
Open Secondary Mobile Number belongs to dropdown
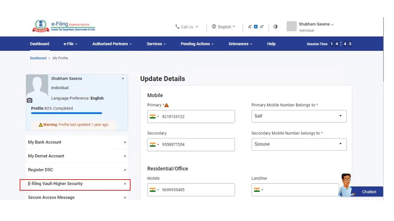coord(299,144)
